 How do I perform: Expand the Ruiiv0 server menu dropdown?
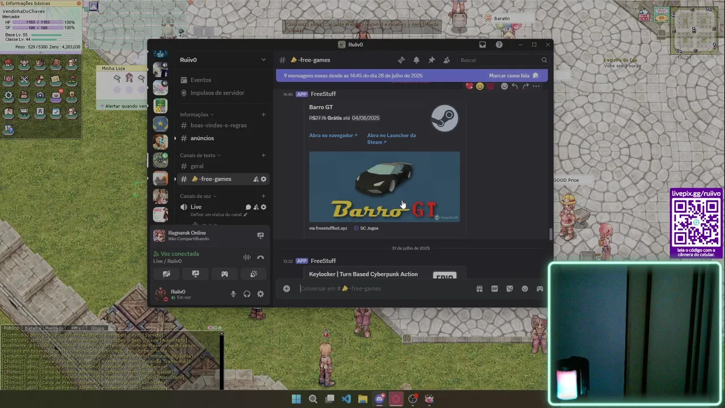coord(263,60)
